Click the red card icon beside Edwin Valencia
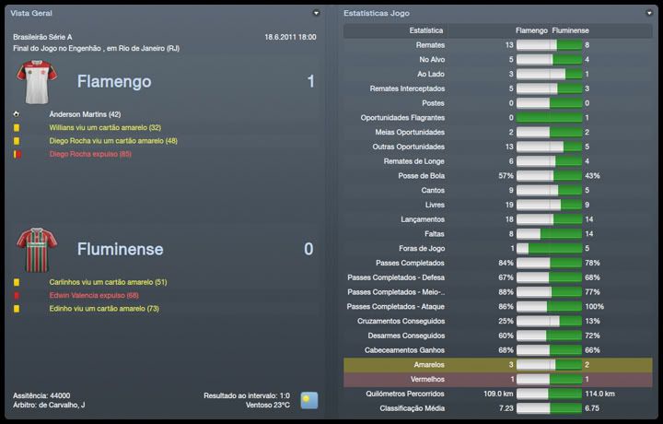Screen dimensions: 663x424 point(16,295)
